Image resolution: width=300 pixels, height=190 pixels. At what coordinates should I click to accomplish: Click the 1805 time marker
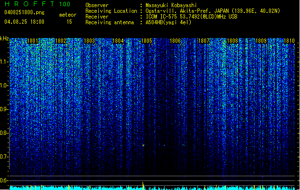point(146,41)
